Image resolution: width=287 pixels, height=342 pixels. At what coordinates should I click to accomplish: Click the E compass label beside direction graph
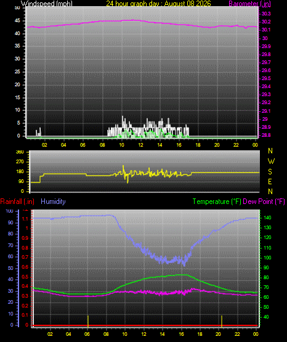(270, 181)
